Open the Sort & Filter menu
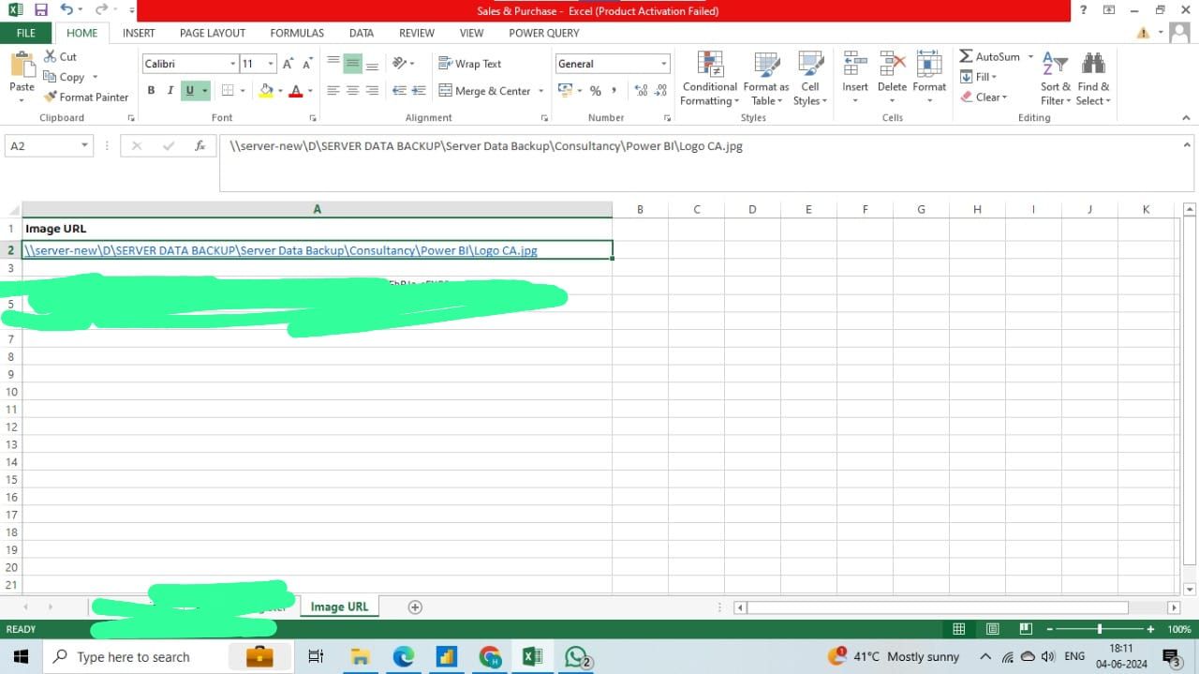The image size is (1199, 674). [1056, 78]
